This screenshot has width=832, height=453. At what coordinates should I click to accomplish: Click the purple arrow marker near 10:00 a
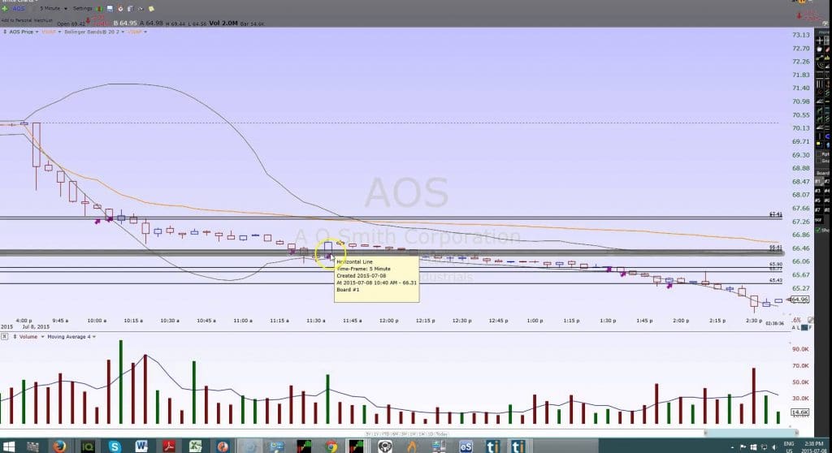pos(97,221)
